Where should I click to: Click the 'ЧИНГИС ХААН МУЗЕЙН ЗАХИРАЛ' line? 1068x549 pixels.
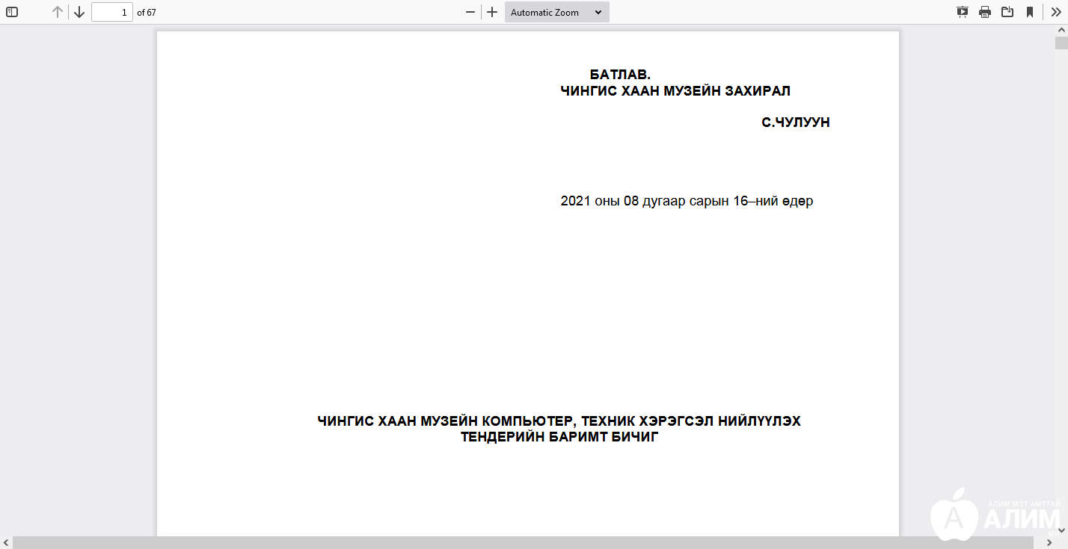click(675, 91)
